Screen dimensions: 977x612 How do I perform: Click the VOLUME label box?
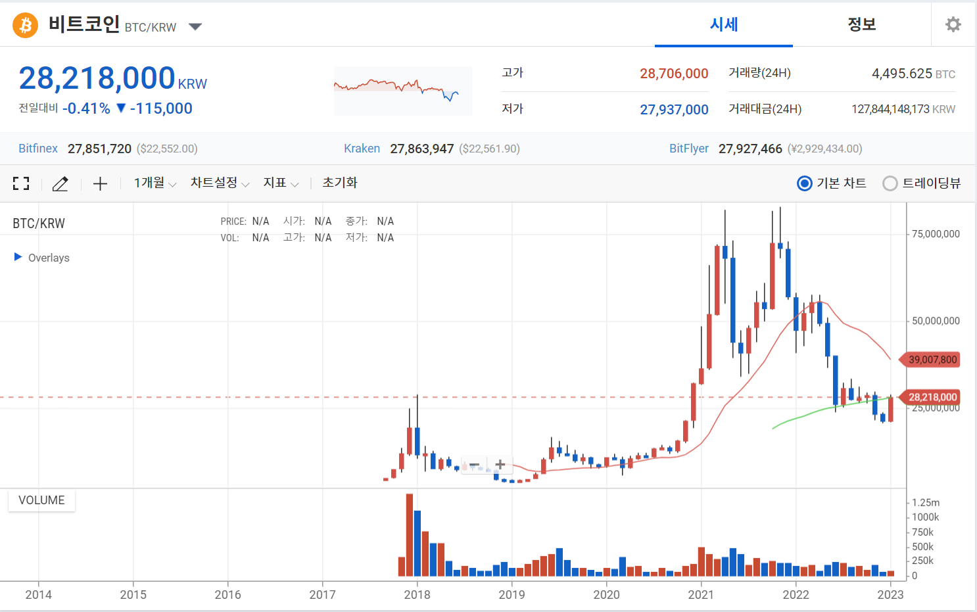pos(41,500)
